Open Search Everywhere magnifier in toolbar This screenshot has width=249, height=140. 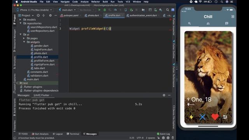(167, 10)
